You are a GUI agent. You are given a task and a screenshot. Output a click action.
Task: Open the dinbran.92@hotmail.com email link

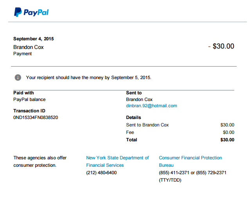click(151, 106)
